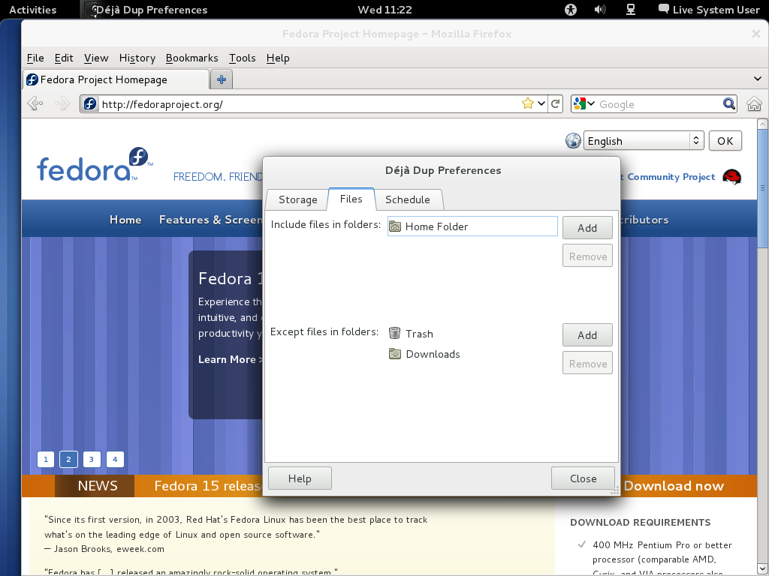Image resolution: width=769 pixels, height=576 pixels.
Task: Open the Firefox History menu
Action: 137,58
